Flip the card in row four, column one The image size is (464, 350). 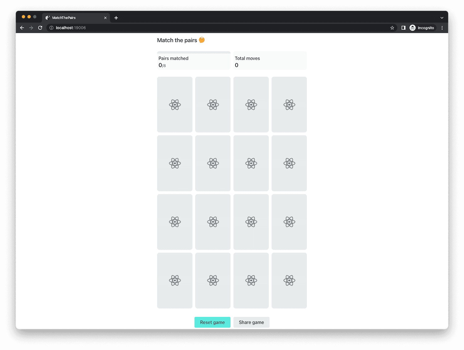click(175, 281)
